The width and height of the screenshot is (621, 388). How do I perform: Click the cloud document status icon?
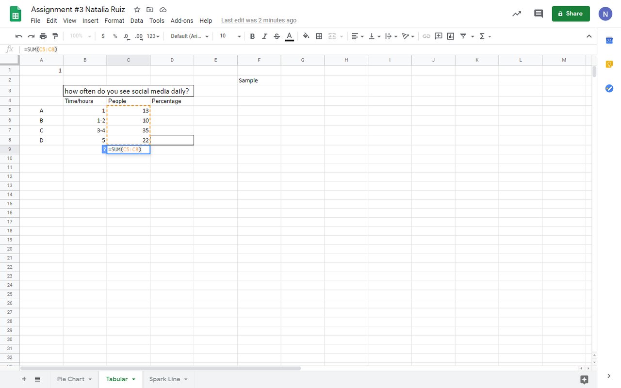[x=163, y=10]
